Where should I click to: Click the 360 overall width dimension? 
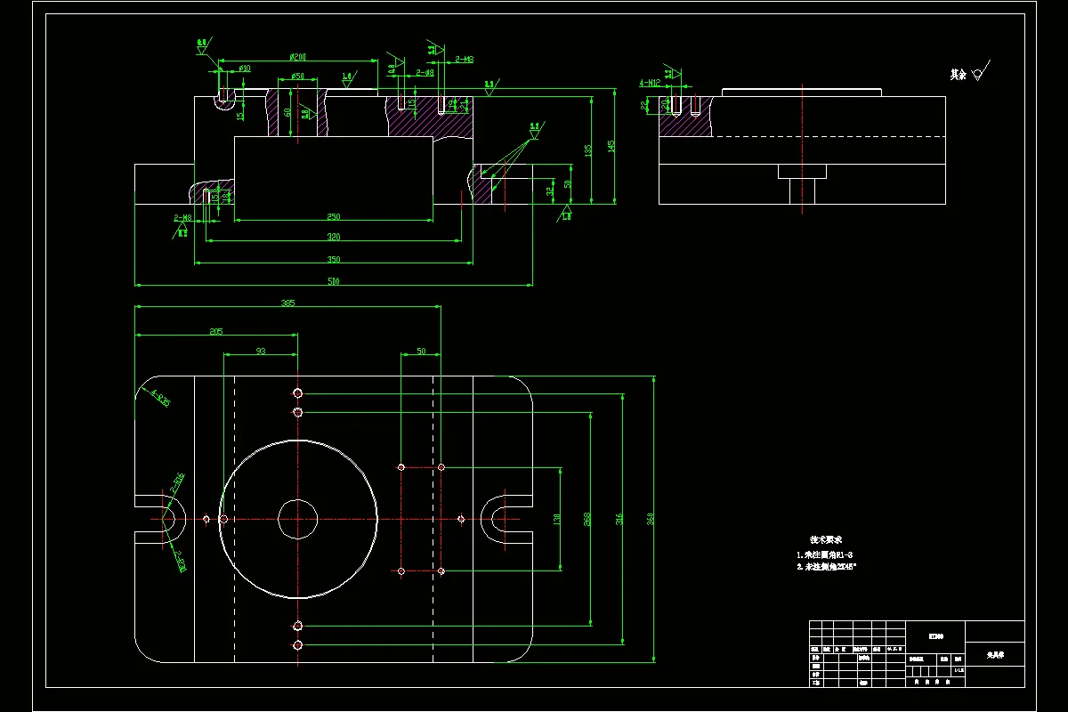[x=651, y=518]
